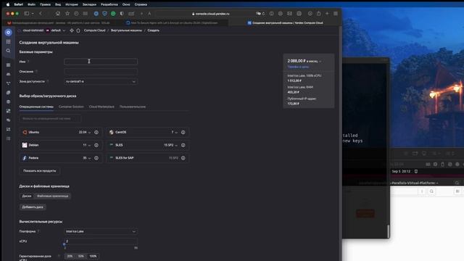Click the Yandex Cloud logo in sidebar
The width and height of the screenshot is (464, 261).
point(8,32)
